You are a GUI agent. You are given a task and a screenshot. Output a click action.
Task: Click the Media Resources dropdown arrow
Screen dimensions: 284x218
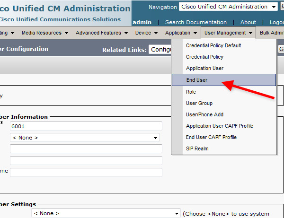pyautogui.click(x=66, y=33)
